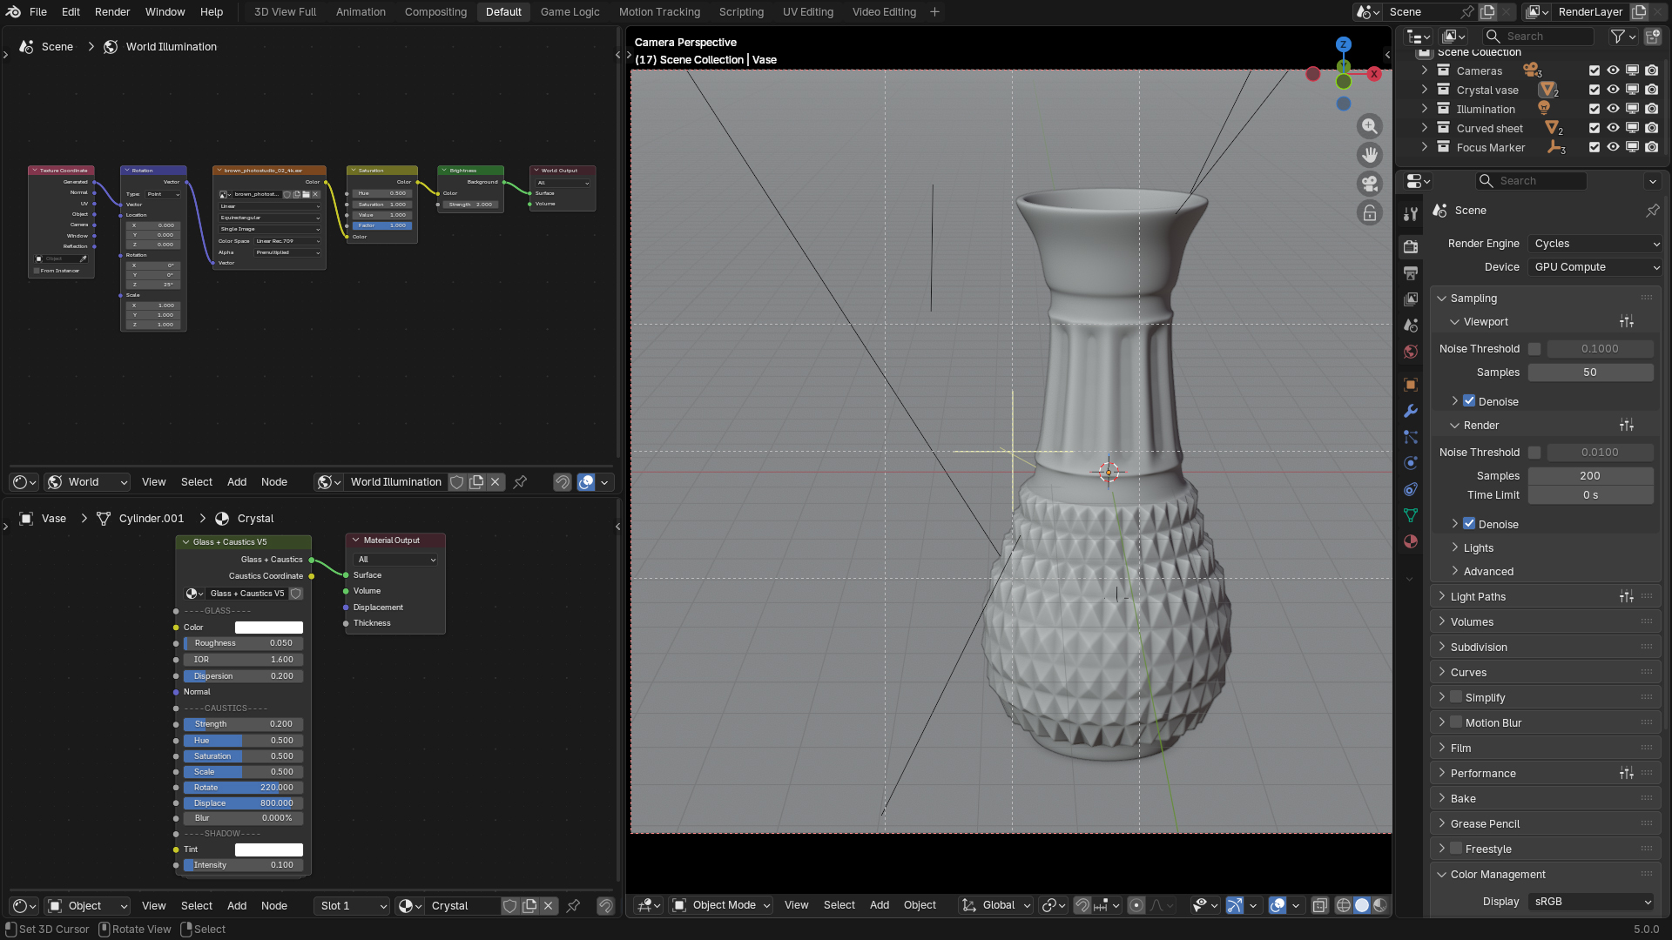
Task: Expand the Curved sheet collection
Action: click(x=1425, y=128)
